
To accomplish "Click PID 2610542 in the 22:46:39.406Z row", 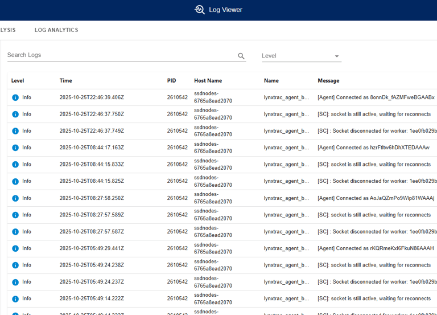I will 178,97.
